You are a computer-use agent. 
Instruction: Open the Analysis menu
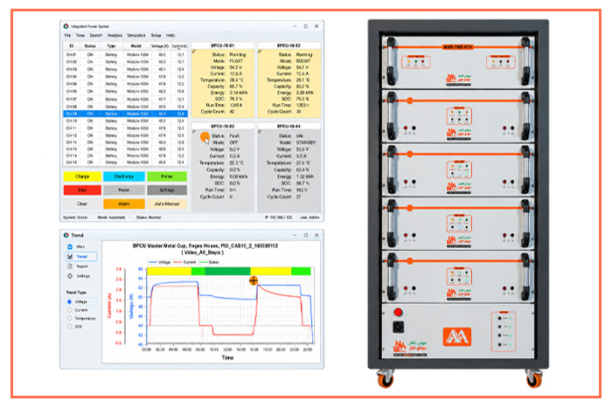tap(115, 35)
